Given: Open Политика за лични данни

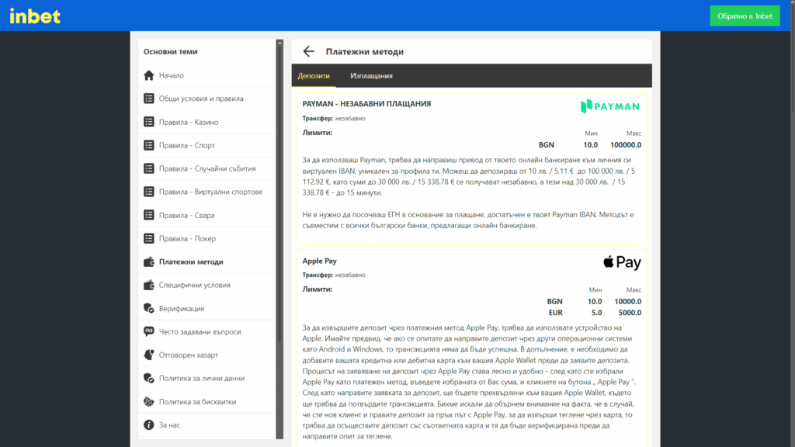Looking at the screenshot, I should click(202, 378).
